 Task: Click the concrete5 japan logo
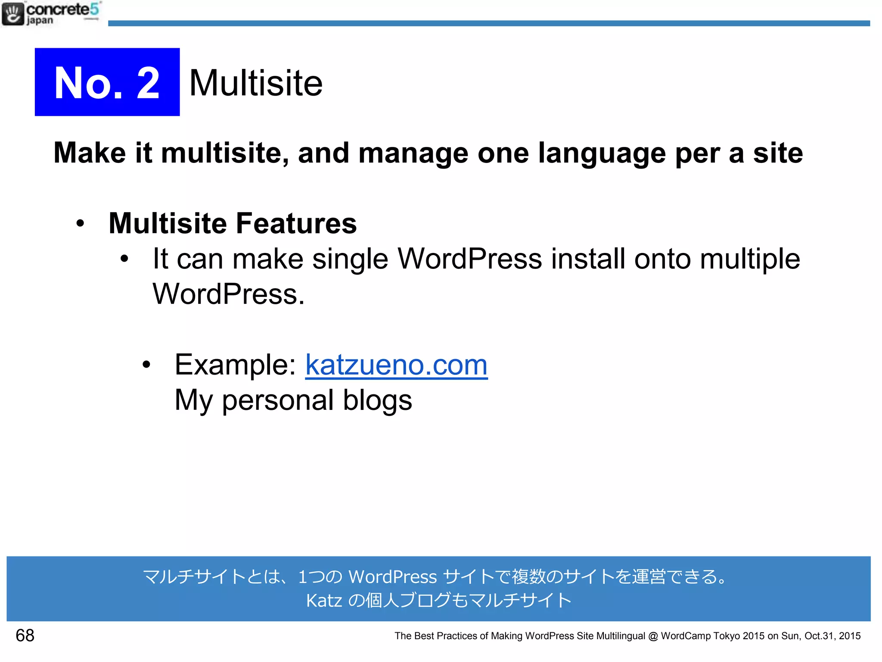(51, 13)
